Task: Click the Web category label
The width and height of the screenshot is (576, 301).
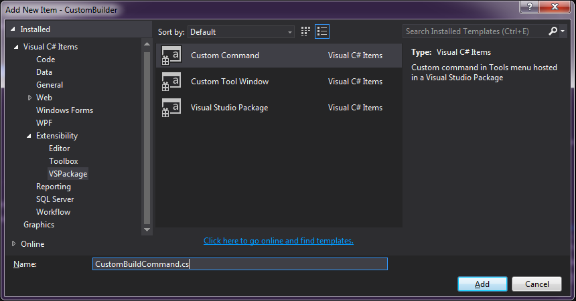Action: [x=44, y=98]
